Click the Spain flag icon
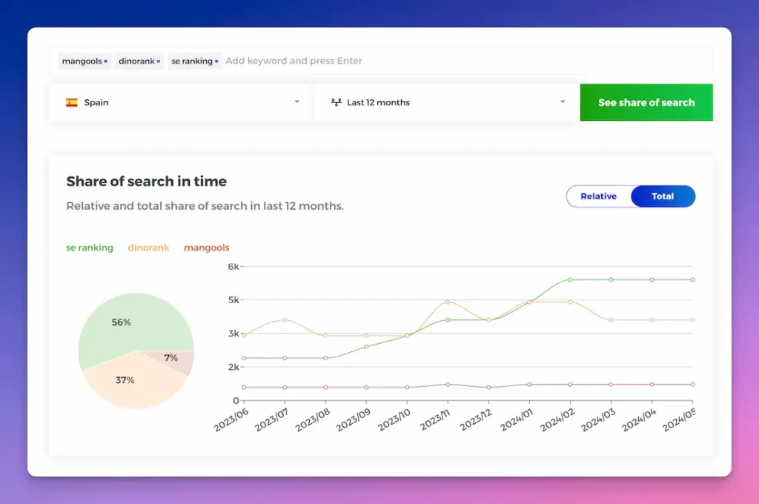Viewport: 759px width, 504px height. tap(72, 102)
